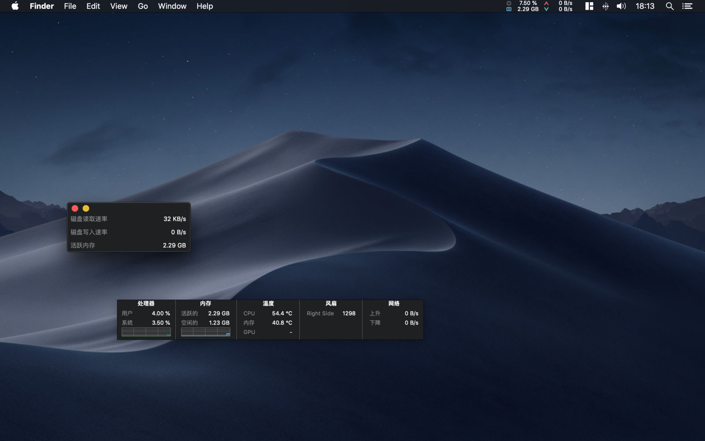Click the 系统 CPU label
705x441 pixels.
[x=127, y=323]
